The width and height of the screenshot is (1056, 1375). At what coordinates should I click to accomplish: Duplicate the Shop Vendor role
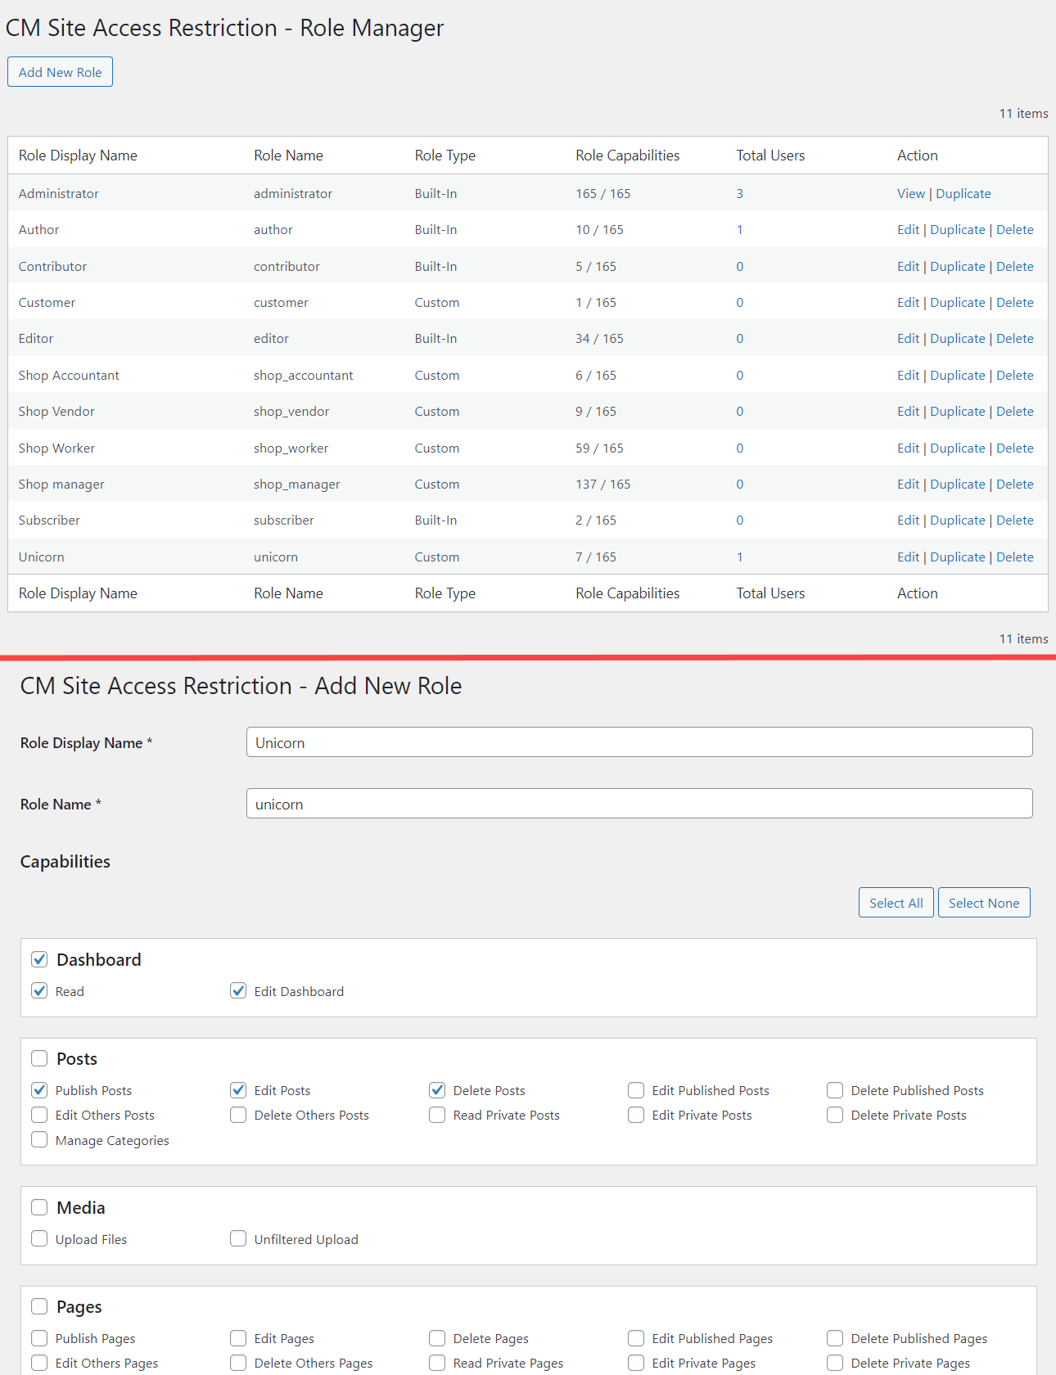tap(957, 412)
